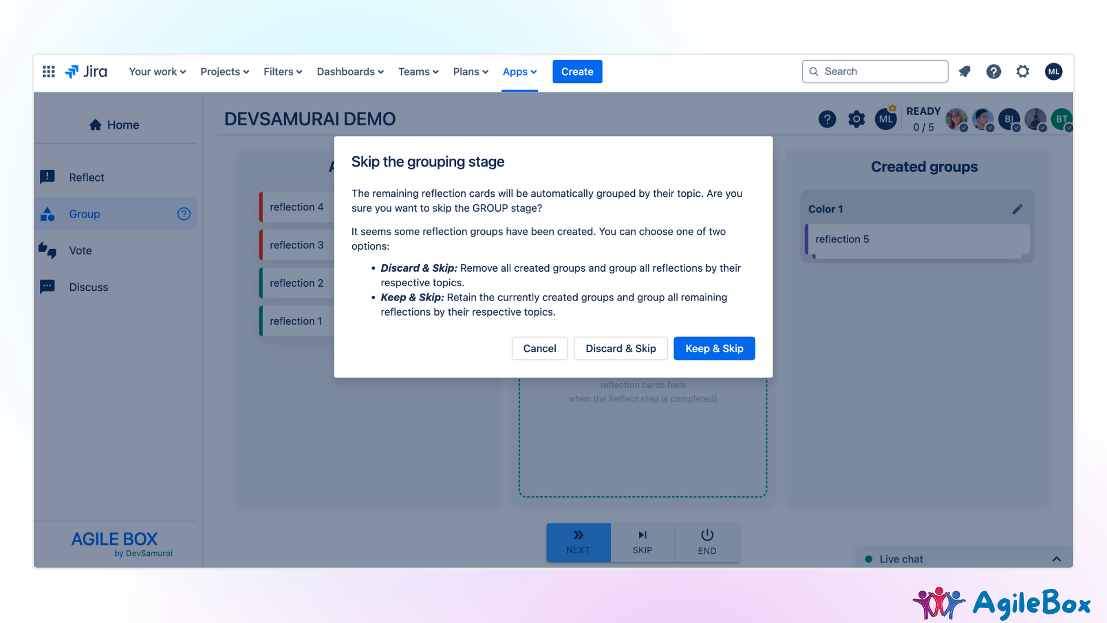Cancel the skip grouping dialog
This screenshot has height=623, width=1107.
tap(539, 348)
